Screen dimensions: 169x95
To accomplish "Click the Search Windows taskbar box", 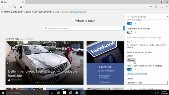I will (27, 93).
